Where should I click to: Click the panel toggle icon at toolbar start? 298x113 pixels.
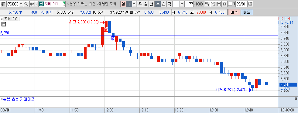click(3, 4)
